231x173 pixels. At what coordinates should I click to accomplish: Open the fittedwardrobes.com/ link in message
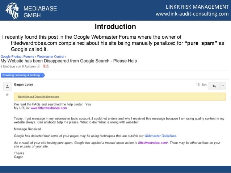point(153,143)
